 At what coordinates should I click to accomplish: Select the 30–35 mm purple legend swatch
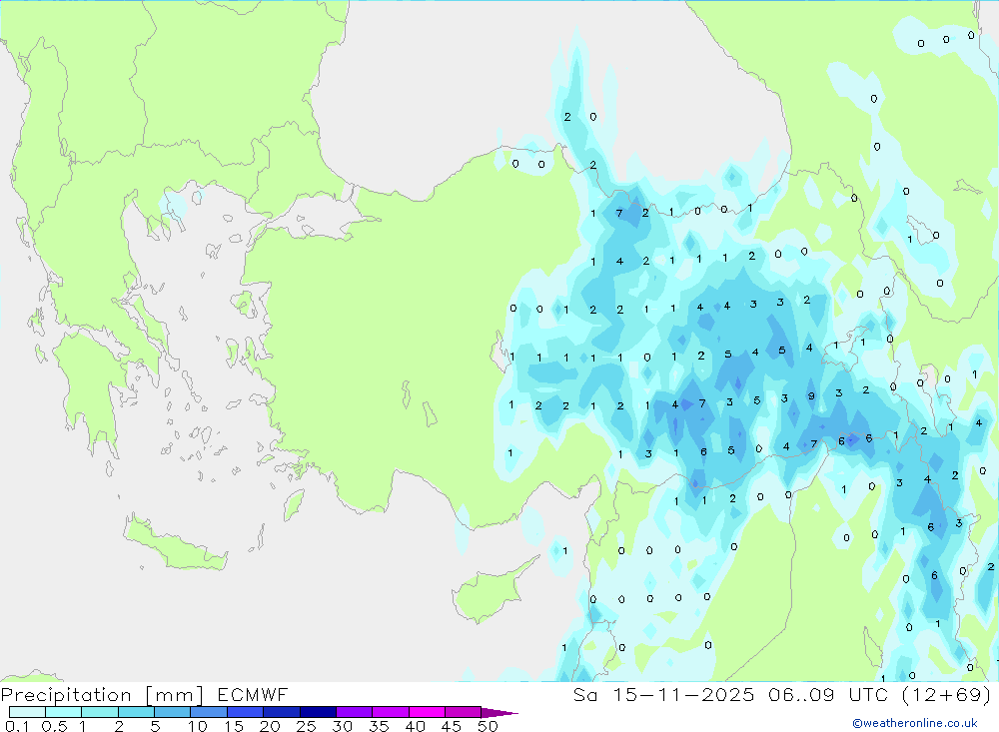354,712
